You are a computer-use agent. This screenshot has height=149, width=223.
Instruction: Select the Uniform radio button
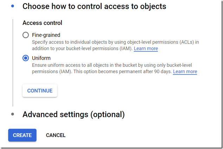coord(26,58)
